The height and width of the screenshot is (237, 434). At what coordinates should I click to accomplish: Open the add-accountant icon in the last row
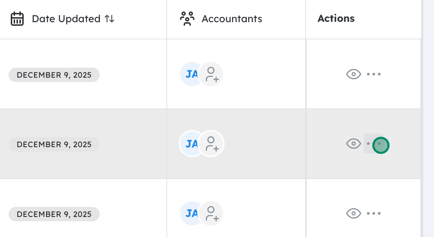(x=211, y=213)
